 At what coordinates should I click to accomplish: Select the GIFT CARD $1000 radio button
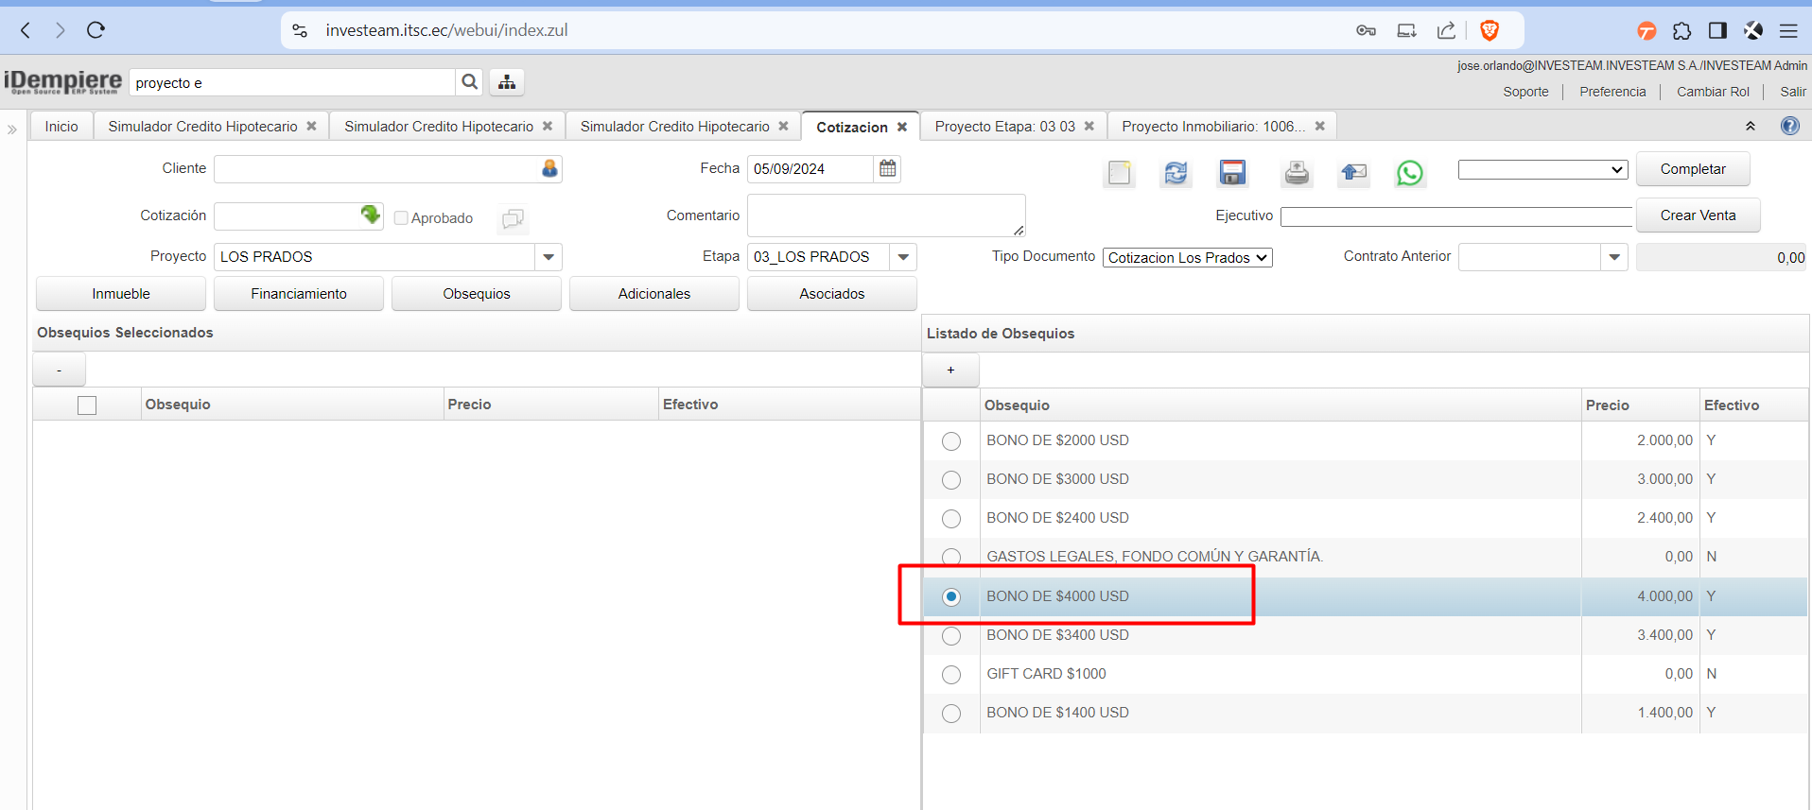(x=951, y=675)
